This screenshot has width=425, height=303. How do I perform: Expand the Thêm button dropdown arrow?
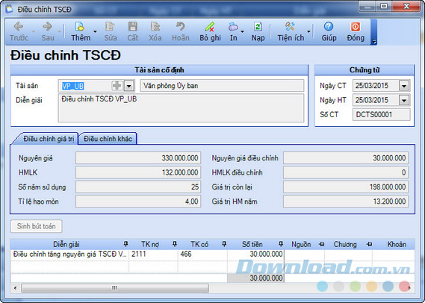click(95, 31)
